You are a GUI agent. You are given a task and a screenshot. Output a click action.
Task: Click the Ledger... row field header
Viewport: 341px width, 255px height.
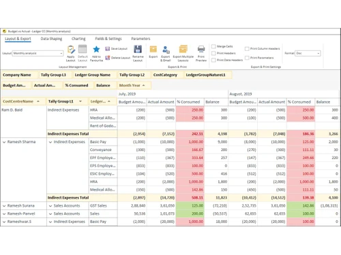[103, 101]
